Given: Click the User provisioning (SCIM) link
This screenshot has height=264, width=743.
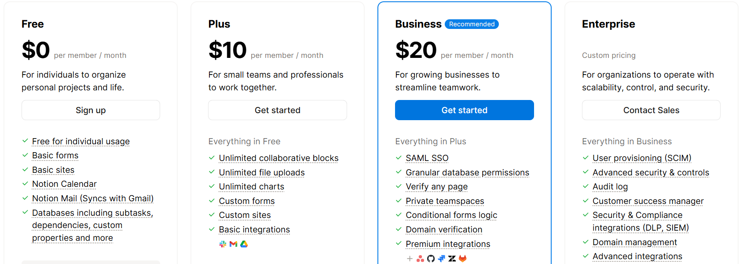Looking at the screenshot, I should (642, 158).
